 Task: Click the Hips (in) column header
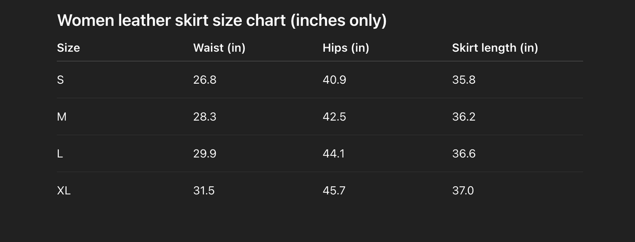(x=345, y=48)
